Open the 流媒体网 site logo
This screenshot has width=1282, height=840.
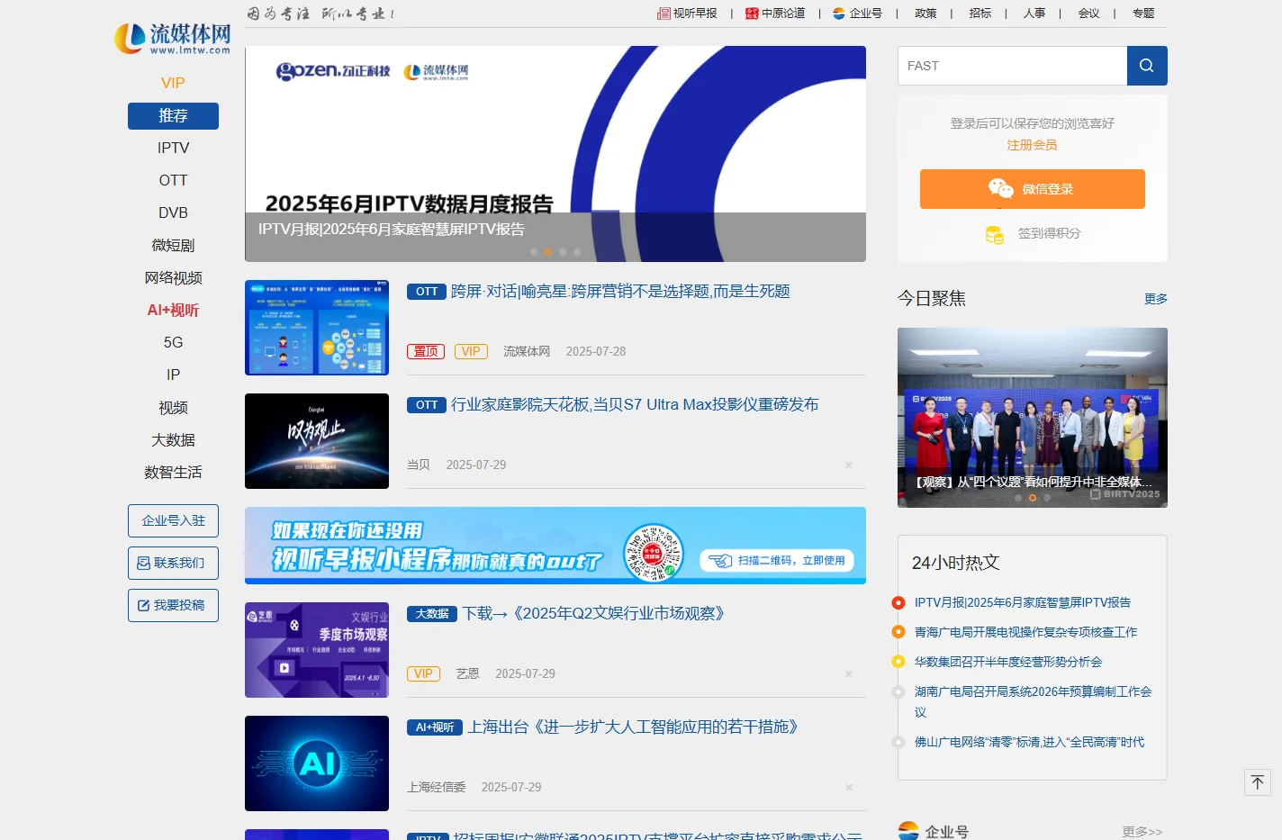(x=172, y=39)
